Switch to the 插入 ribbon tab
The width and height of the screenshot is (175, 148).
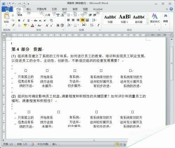coord(29,9)
